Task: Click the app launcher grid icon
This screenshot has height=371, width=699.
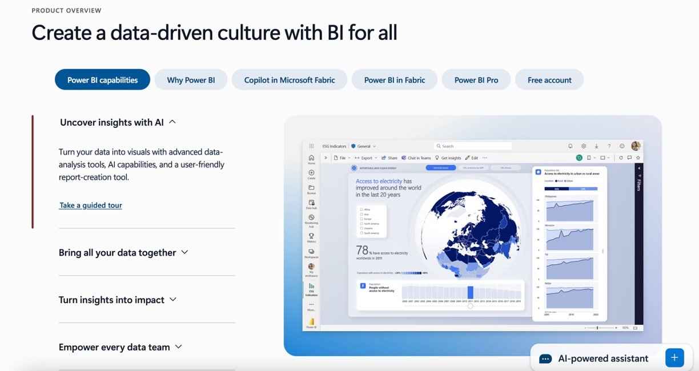Action: pyautogui.click(x=311, y=146)
